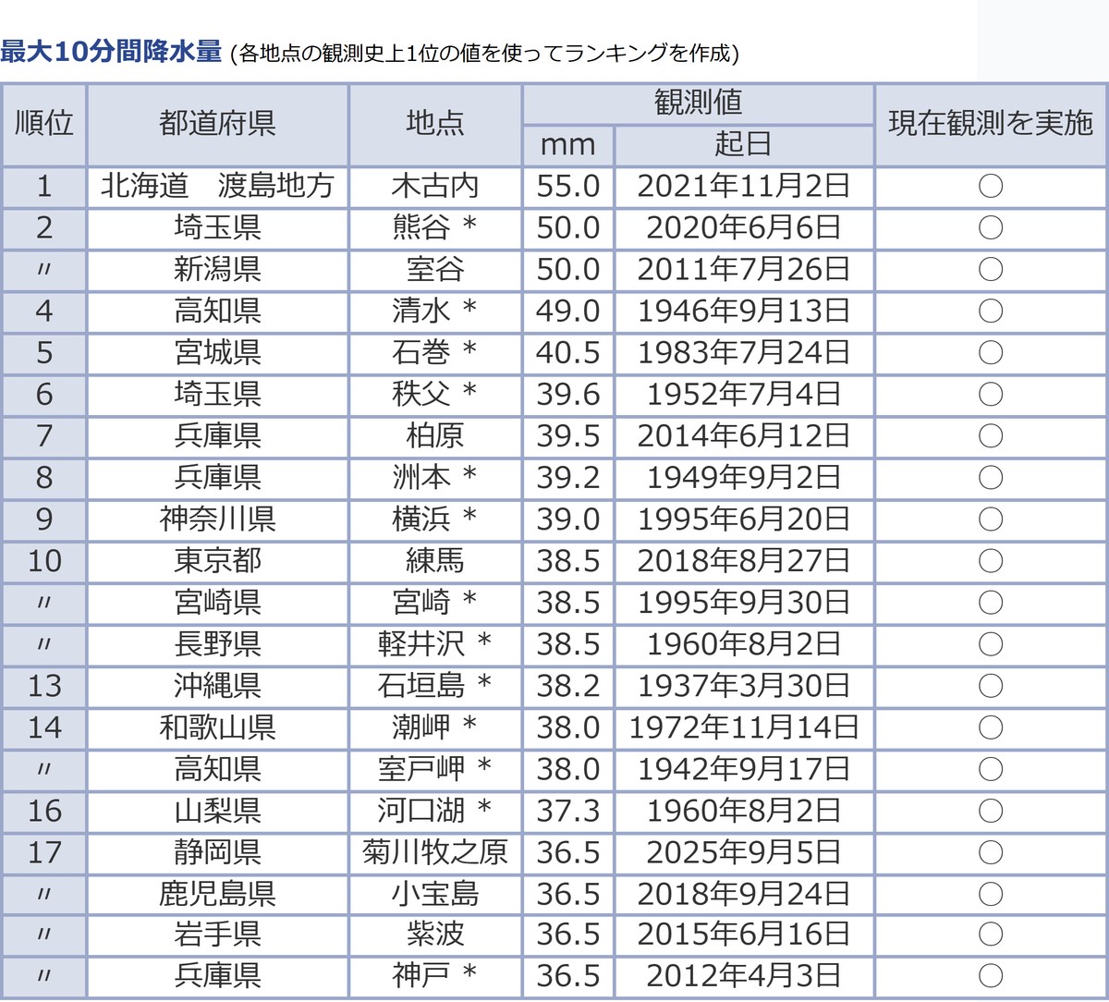Select the 石垣島 * location cell
Screen dimensions: 1109x1002
pyautogui.click(x=435, y=686)
